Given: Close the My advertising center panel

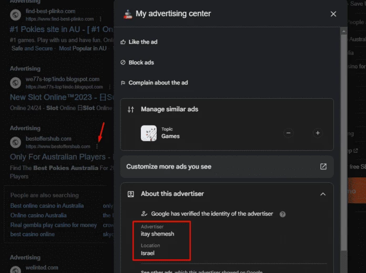Looking at the screenshot, I should click(333, 14).
